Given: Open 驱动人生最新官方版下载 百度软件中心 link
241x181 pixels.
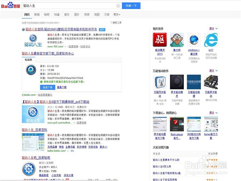Looking at the screenshot, I should (48, 53).
